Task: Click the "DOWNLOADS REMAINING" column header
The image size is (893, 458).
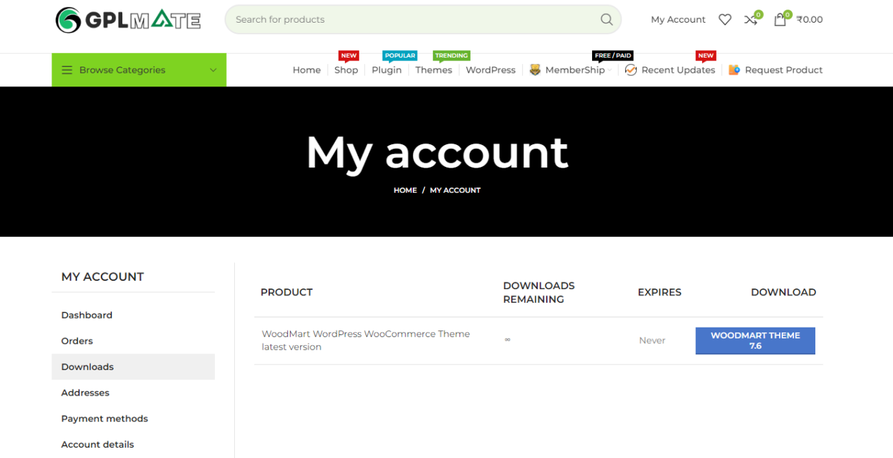Action: (539, 293)
